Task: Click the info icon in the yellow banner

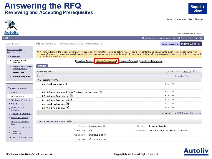Action: point(38,52)
